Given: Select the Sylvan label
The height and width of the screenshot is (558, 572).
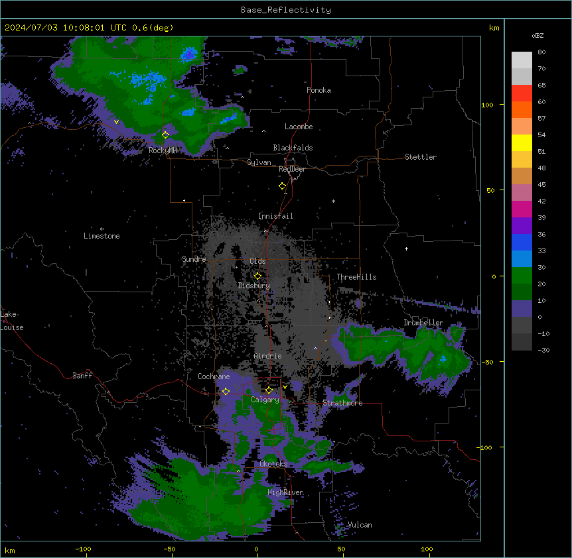Looking at the screenshot, I should tap(259, 162).
